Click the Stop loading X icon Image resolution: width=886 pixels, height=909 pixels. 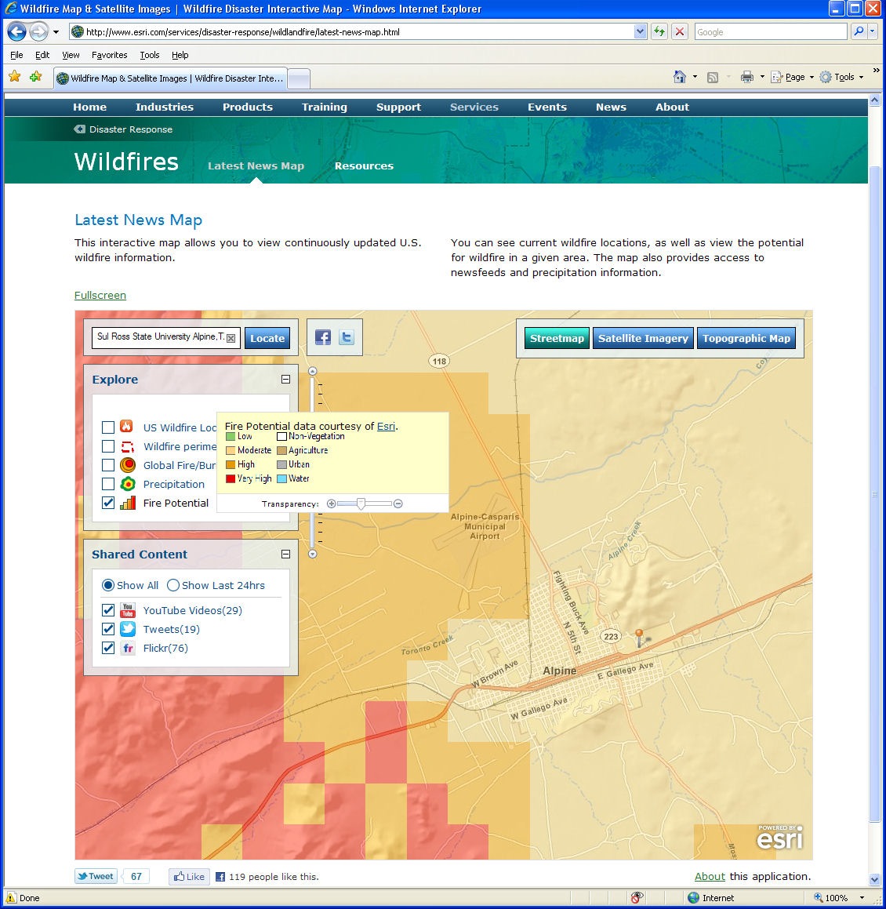679,31
